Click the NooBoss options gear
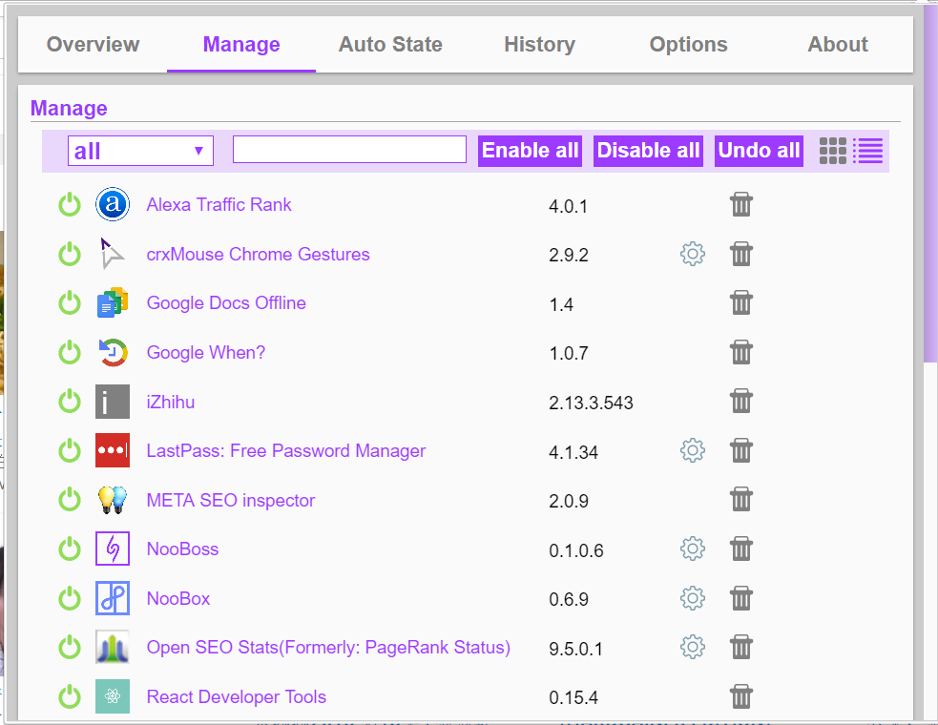Image resolution: width=938 pixels, height=725 pixels. tap(692, 549)
